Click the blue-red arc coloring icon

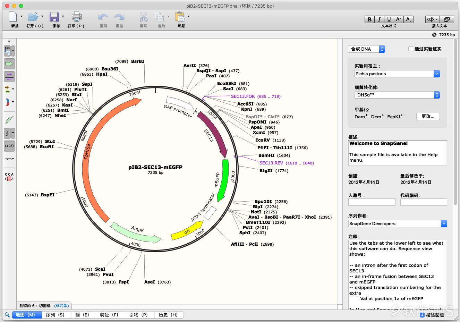7,102
